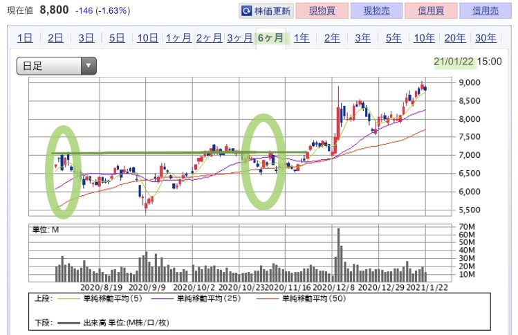Click the 10M volume axis label

click(467, 275)
